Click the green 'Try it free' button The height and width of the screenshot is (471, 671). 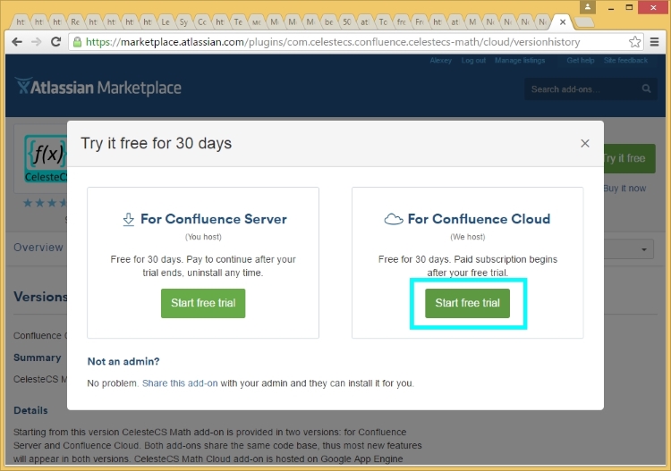(x=629, y=158)
